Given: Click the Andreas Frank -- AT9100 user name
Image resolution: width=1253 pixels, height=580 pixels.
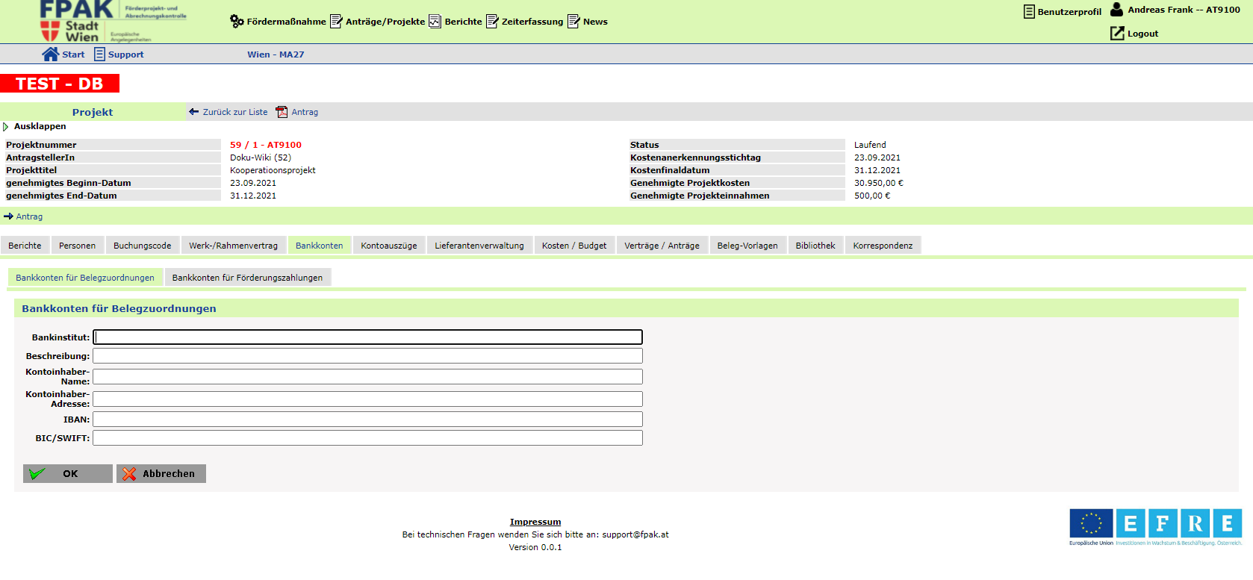Looking at the screenshot, I should pos(1184,10).
